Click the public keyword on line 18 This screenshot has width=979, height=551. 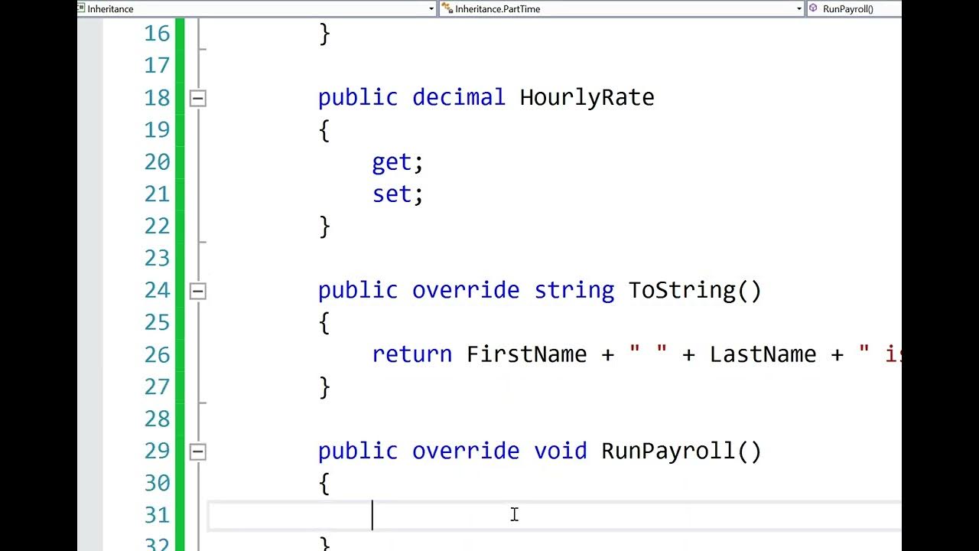pyautogui.click(x=358, y=98)
